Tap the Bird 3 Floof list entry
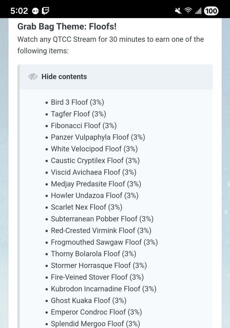Viewport: 230px width, 328px height. tap(77, 102)
